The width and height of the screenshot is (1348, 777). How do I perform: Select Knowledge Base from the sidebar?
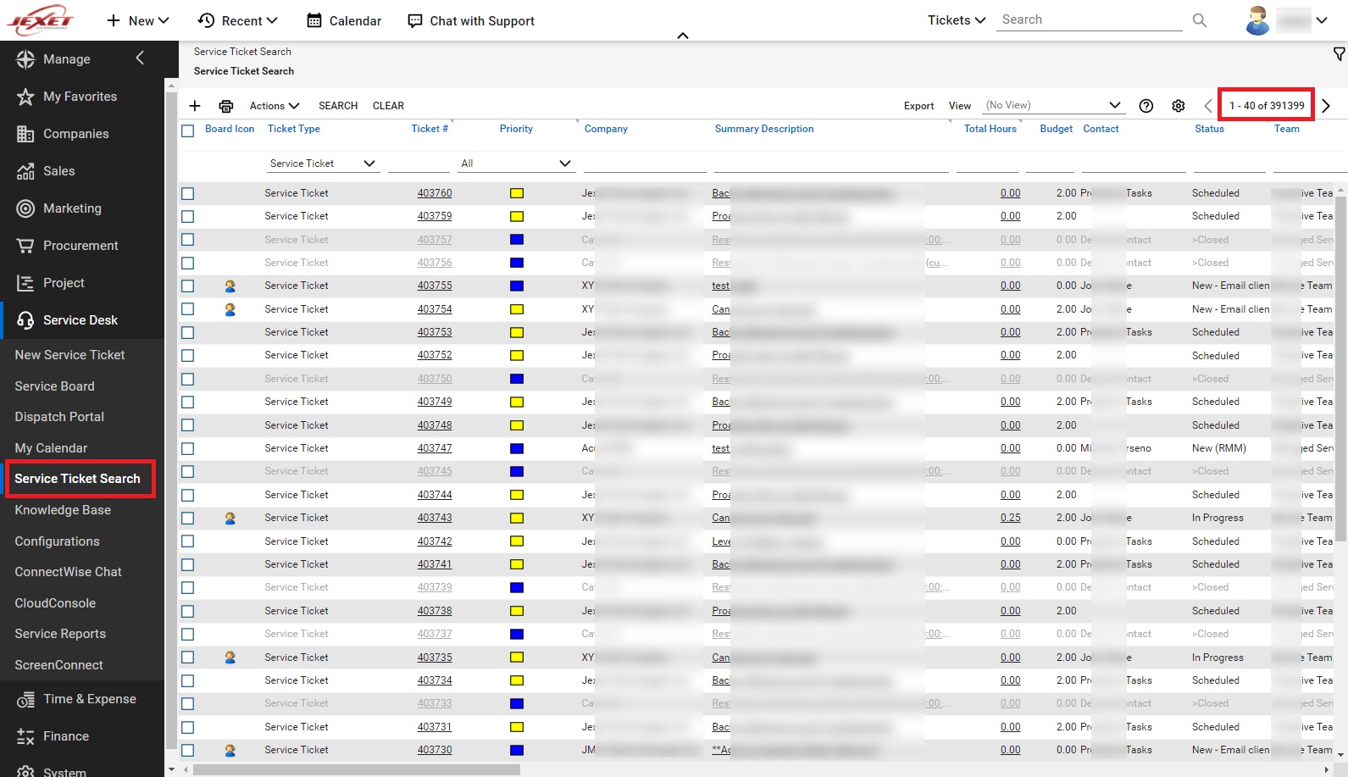63,510
